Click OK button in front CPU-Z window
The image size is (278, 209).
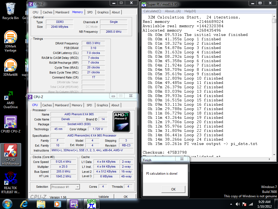(126, 196)
